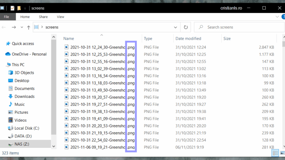Open the Music folder in sidebar
Screen dimensions: 285x160
coord(19,104)
